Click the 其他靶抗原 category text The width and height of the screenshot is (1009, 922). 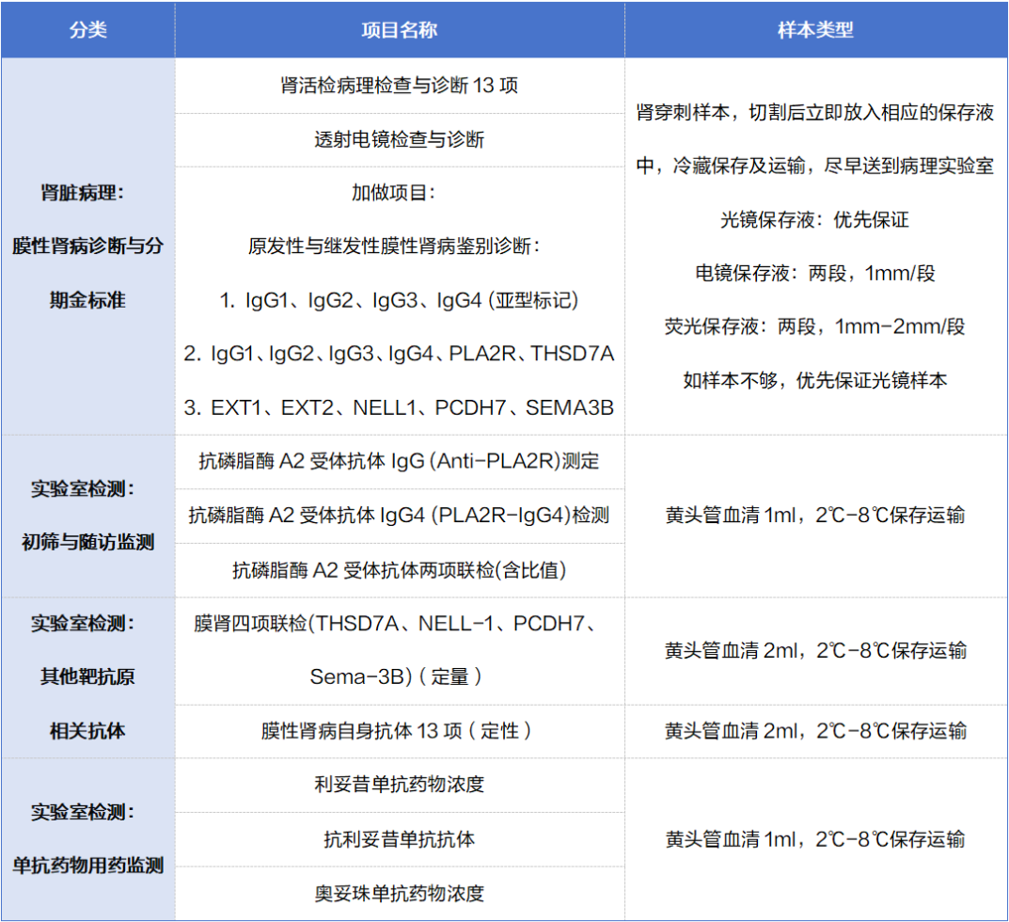[88, 676]
